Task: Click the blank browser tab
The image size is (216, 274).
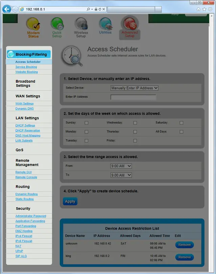Action: coord(131,9)
